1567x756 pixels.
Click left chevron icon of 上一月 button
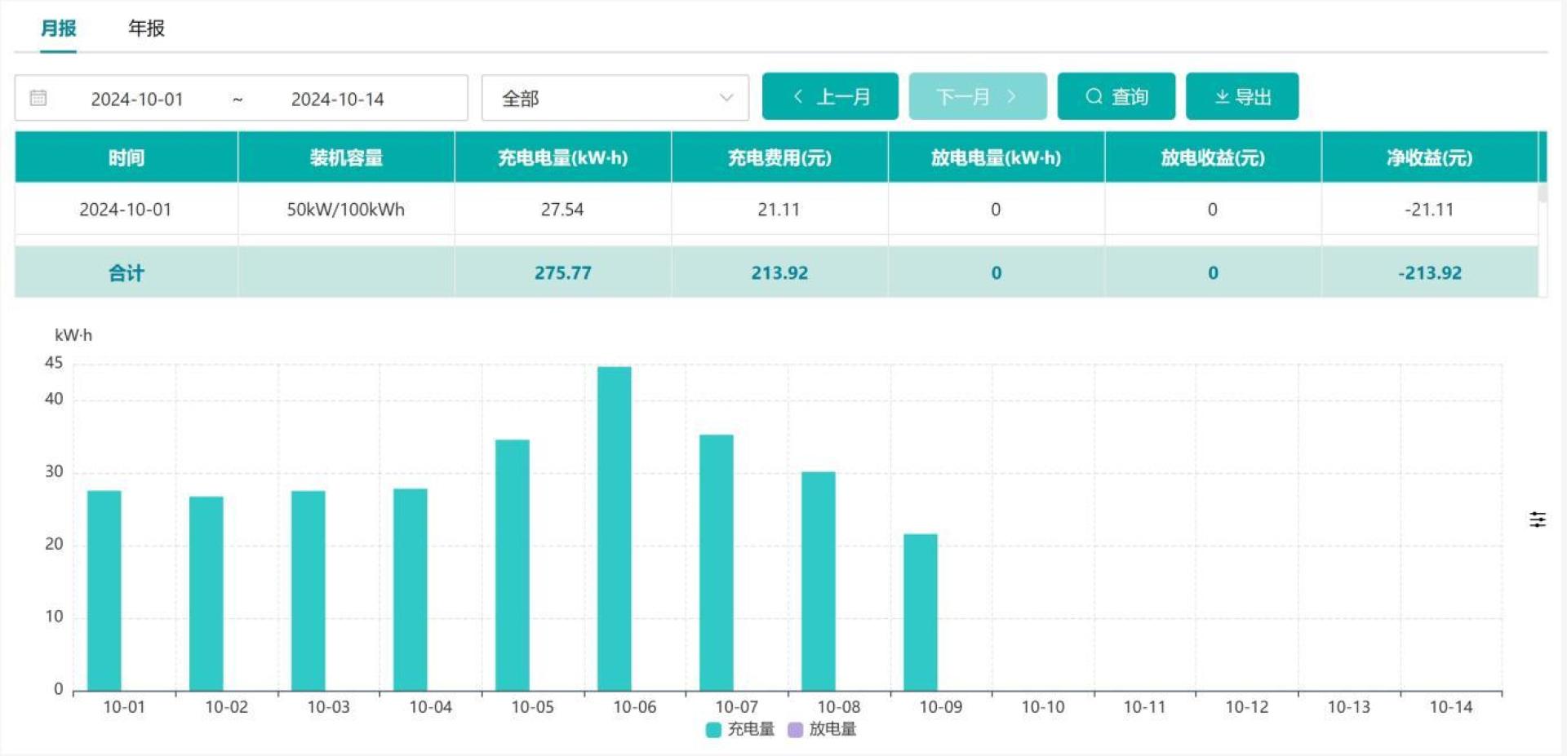[x=798, y=97]
